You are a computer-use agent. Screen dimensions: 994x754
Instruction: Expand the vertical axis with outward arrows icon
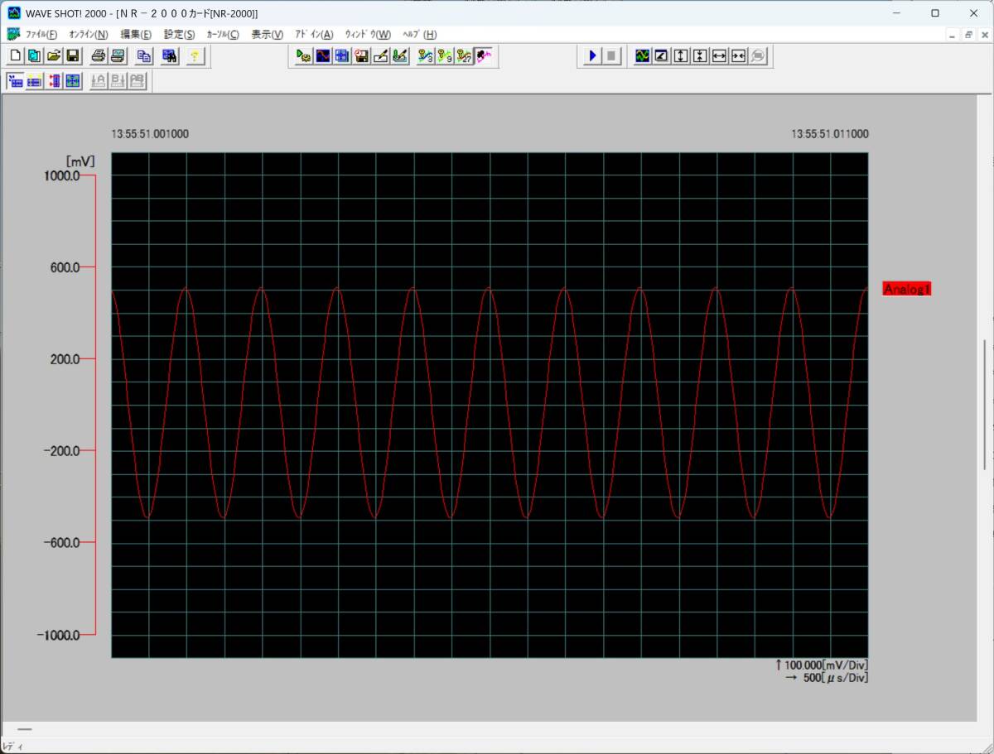pyautogui.click(x=681, y=56)
